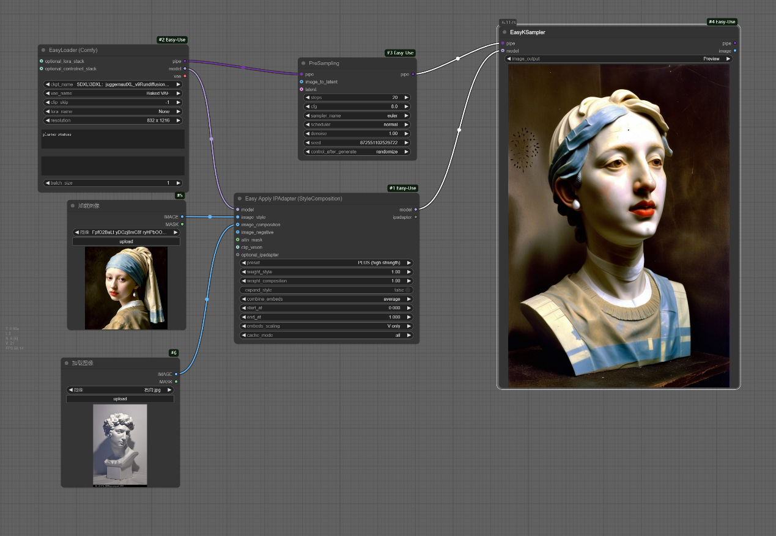
Task: Click the ipadapter output port
Action: (416, 217)
